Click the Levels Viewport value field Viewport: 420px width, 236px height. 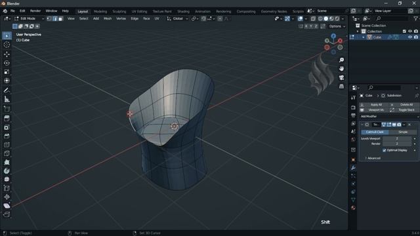pos(397,138)
